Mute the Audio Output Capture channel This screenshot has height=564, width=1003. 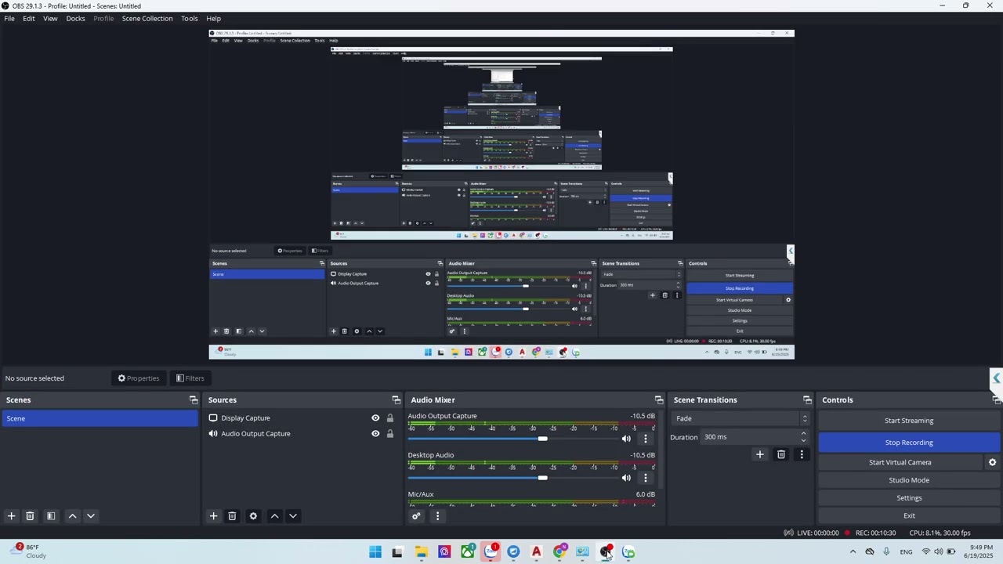click(x=626, y=439)
